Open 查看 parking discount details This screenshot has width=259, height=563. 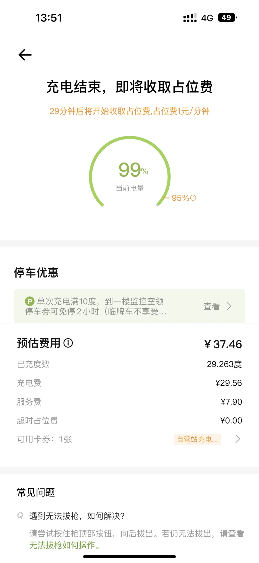click(212, 306)
